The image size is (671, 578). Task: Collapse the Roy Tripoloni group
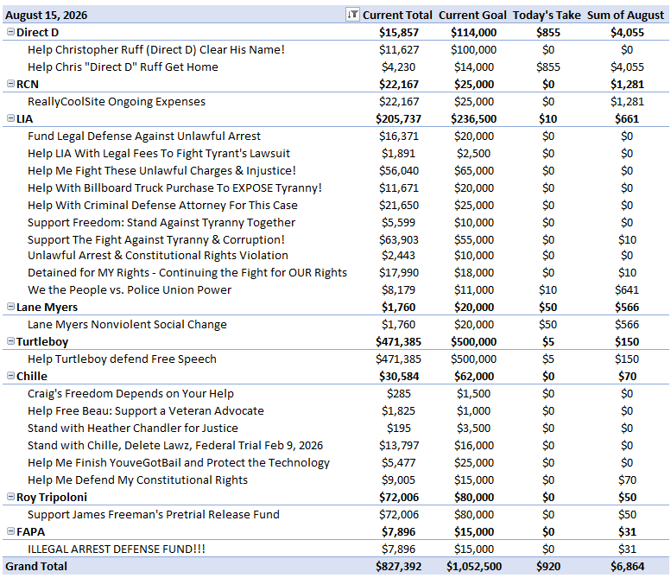(x=10, y=497)
